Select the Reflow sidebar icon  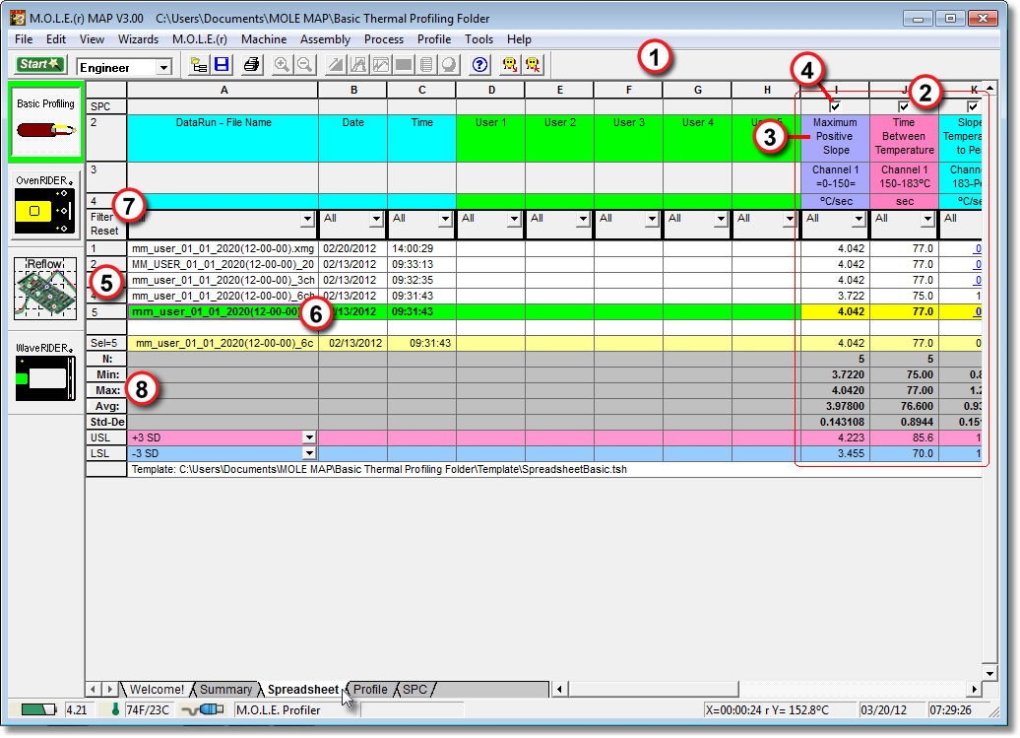pyautogui.click(x=45, y=288)
